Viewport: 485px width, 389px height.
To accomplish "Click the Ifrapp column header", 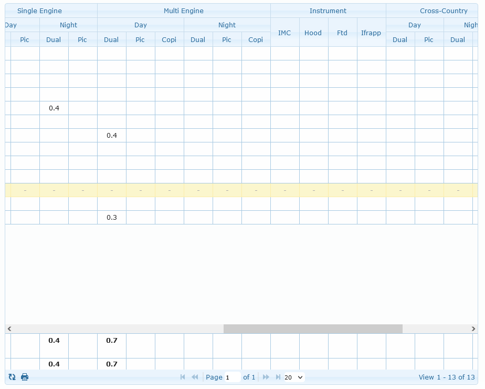I will (x=371, y=33).
